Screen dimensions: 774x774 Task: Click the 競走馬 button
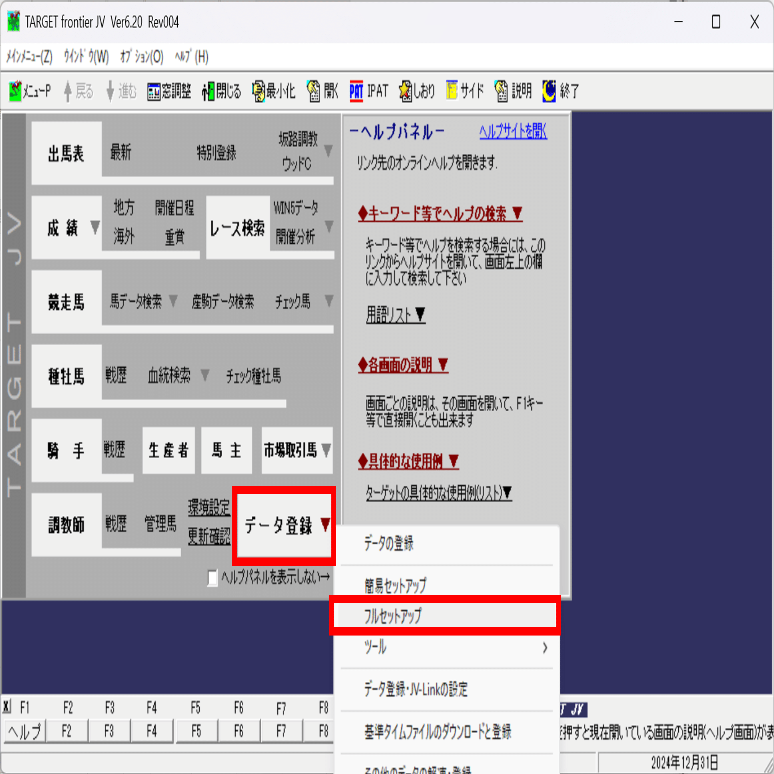66,302
